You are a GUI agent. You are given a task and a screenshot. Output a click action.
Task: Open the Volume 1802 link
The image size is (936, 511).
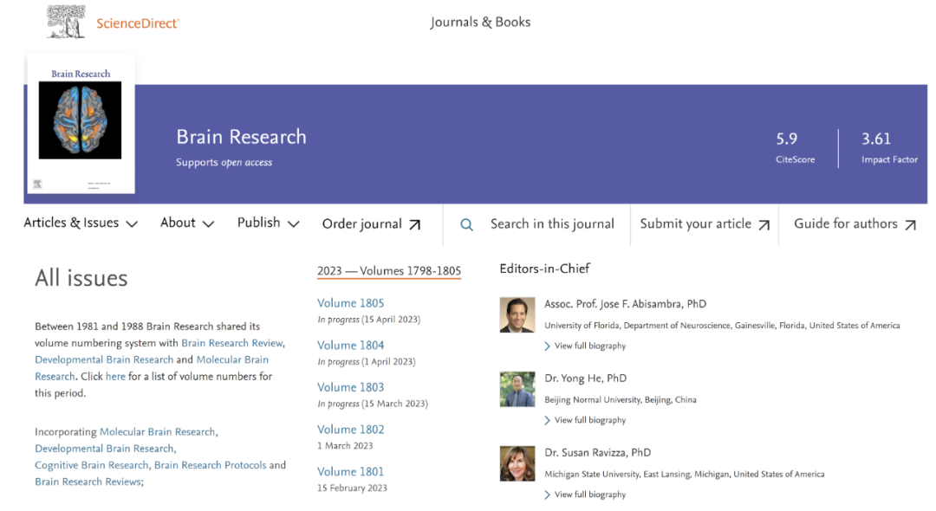[x=350, y=430]
